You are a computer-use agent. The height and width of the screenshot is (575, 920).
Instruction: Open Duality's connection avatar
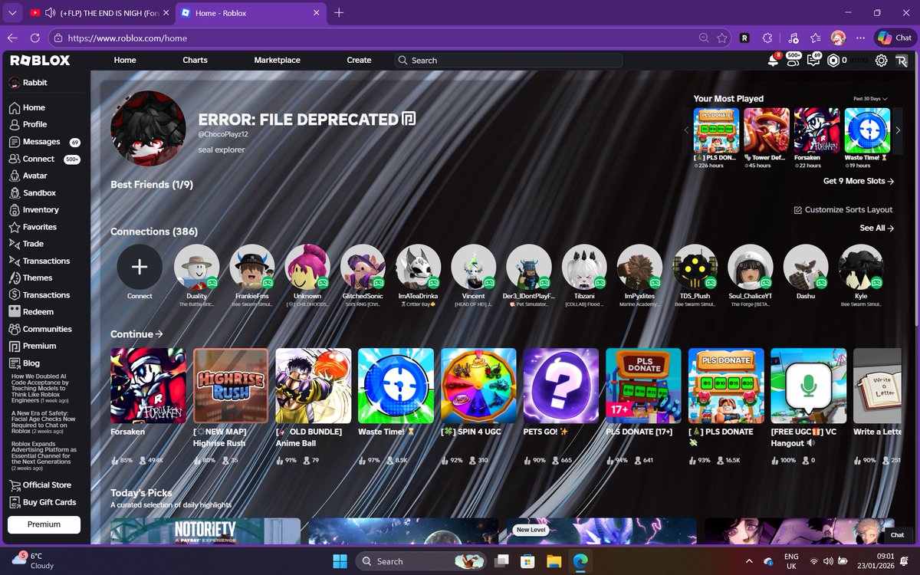[197, 267]
